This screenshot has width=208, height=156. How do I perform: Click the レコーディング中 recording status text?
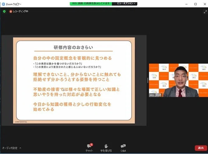pyautogui.click(x=20, y=12)
